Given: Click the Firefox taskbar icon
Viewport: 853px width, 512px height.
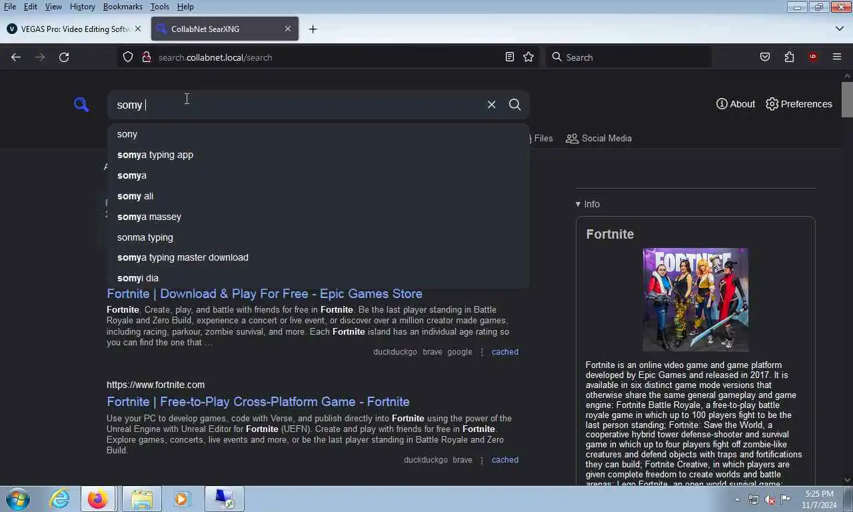Looking at the screenshot, I should (x=98, y=499).
